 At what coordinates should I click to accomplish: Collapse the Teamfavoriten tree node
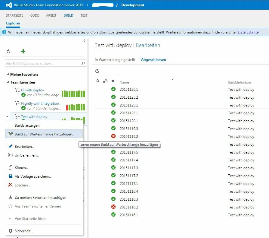click(8, 82)
